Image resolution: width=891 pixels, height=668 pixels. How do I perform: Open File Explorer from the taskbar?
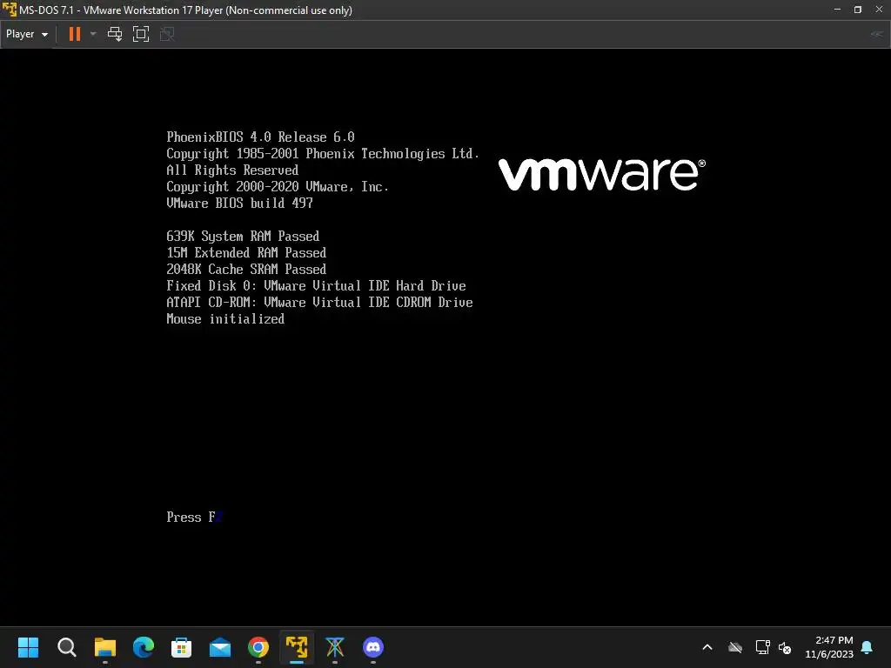click(x=105, y=647)
